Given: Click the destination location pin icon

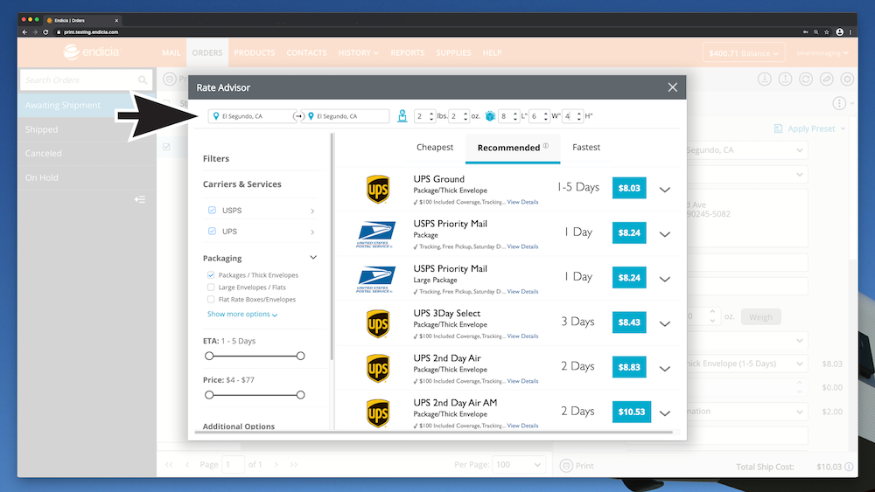Looking at the screenshot, I should [x=311, y=116].
